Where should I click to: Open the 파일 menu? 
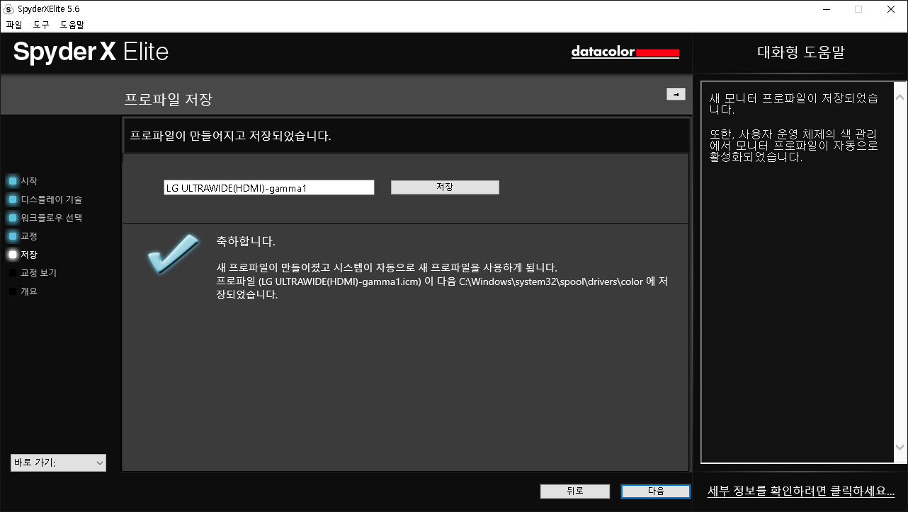pyautogui.click(x=13, y=25)
